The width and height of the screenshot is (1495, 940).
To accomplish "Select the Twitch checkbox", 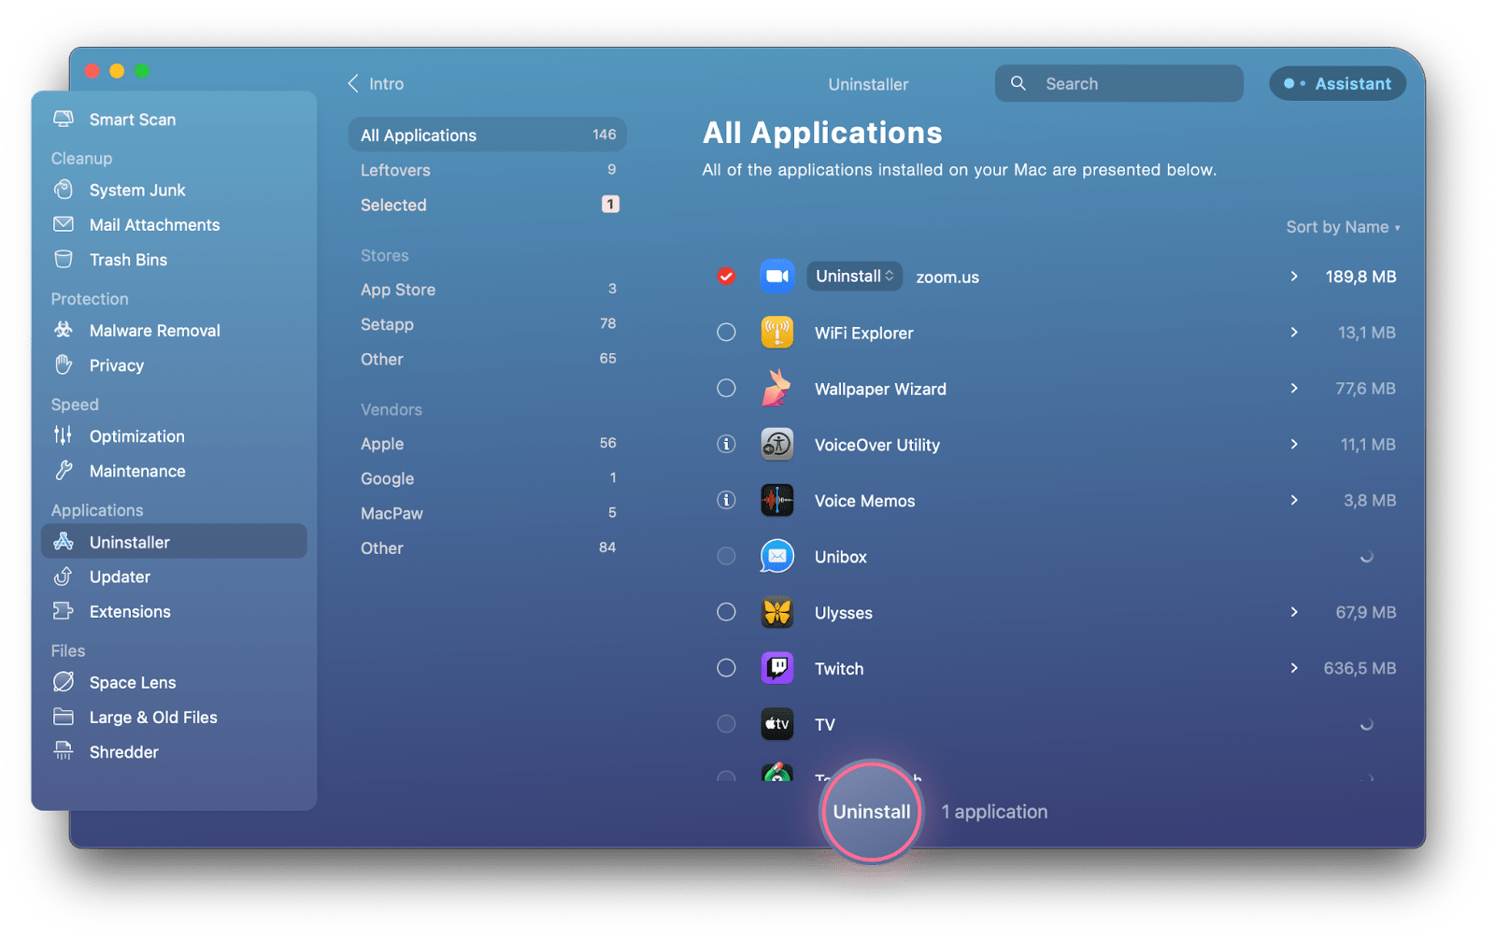I will [726, 668].
